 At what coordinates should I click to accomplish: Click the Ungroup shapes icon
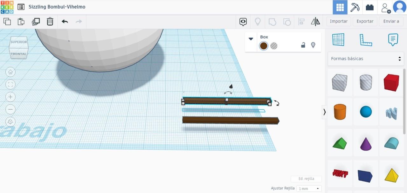pos(287,22)
